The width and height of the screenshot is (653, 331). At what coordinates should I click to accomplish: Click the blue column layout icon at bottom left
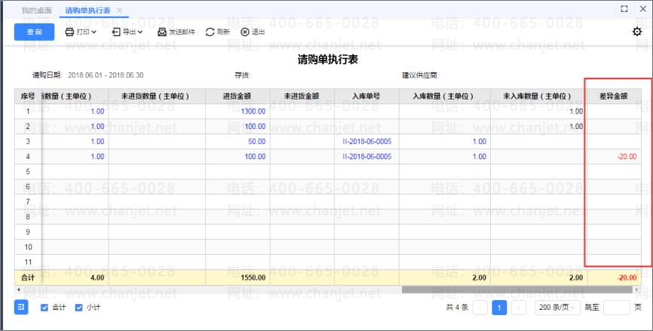22,307
